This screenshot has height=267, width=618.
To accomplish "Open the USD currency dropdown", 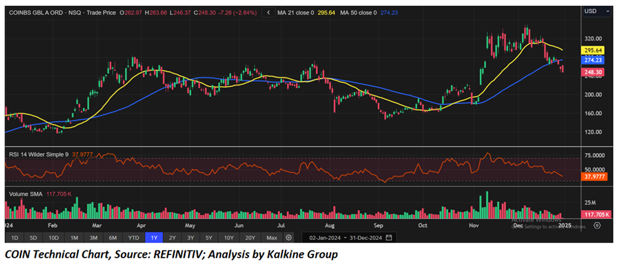I will pyautogui.click(x=597, y=11).
